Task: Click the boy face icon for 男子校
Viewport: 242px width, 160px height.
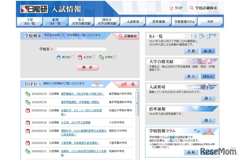Action: pyautogui.click(x=59, y=58)
